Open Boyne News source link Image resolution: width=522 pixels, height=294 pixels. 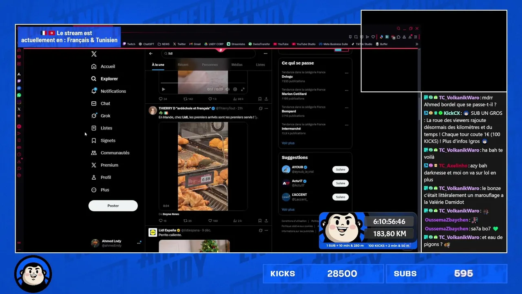[171, 214]
